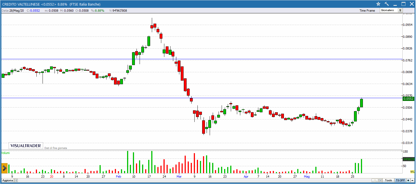Click the chart title CREDITO VALTELLINESE

[x=21, y=4]
